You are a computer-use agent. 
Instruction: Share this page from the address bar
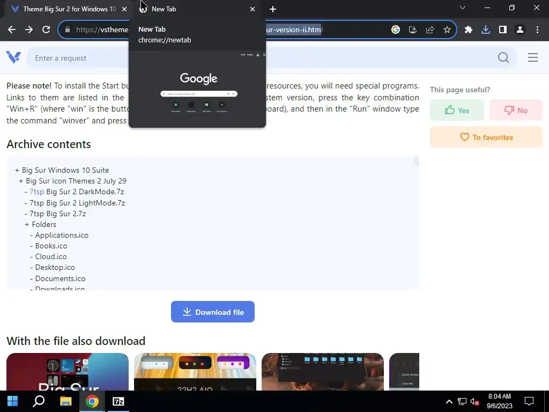[429, 30]
